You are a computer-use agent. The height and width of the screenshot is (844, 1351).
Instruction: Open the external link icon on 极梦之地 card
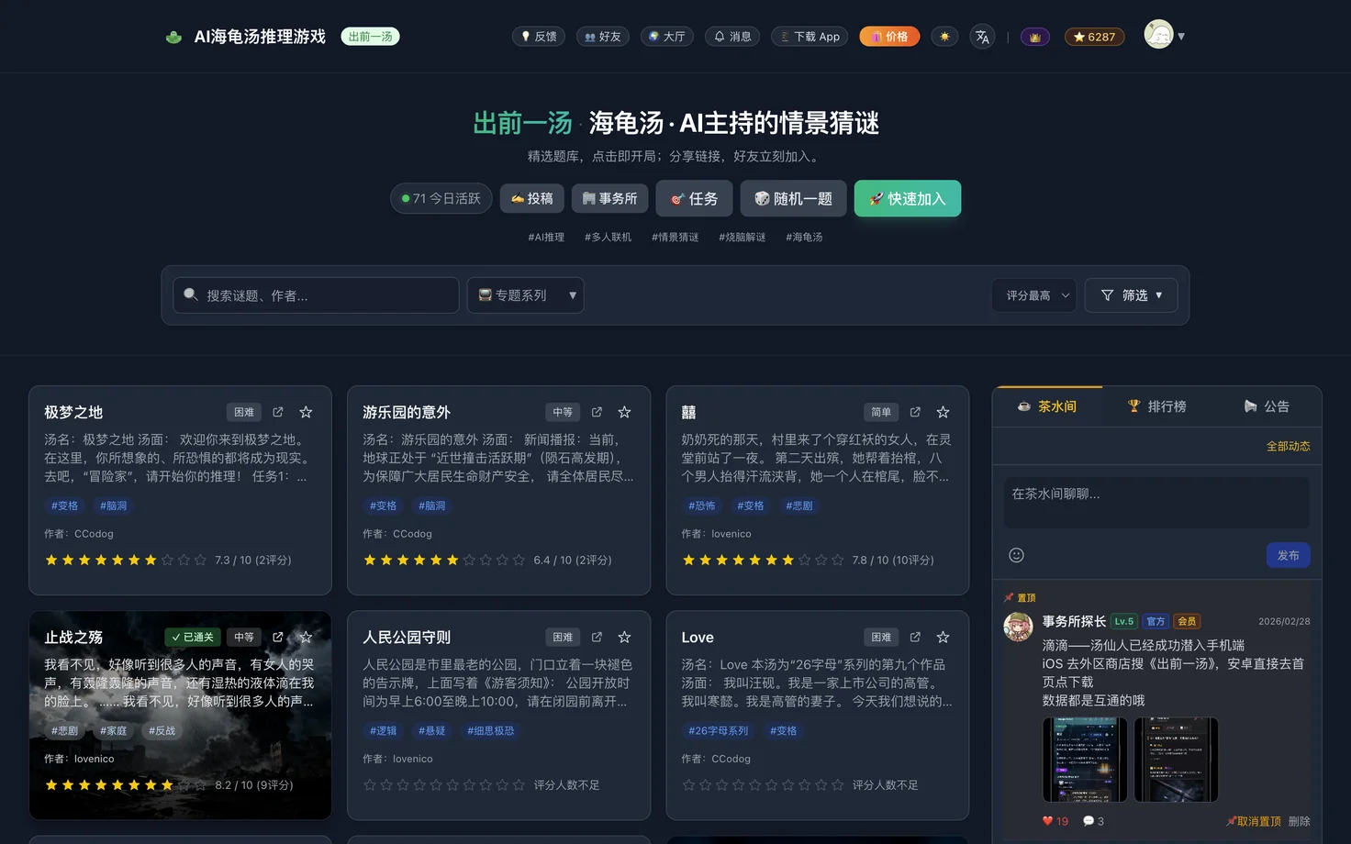(x=278, y=412)
